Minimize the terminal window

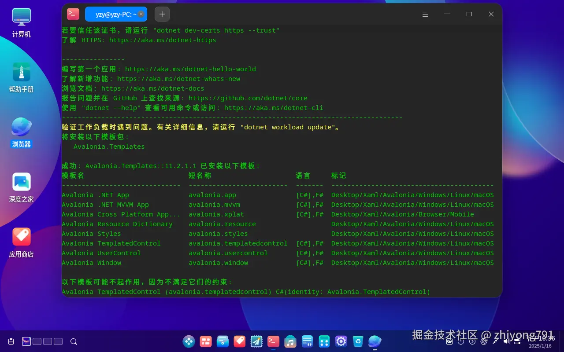pyautogui.click(x=447, y=14)
